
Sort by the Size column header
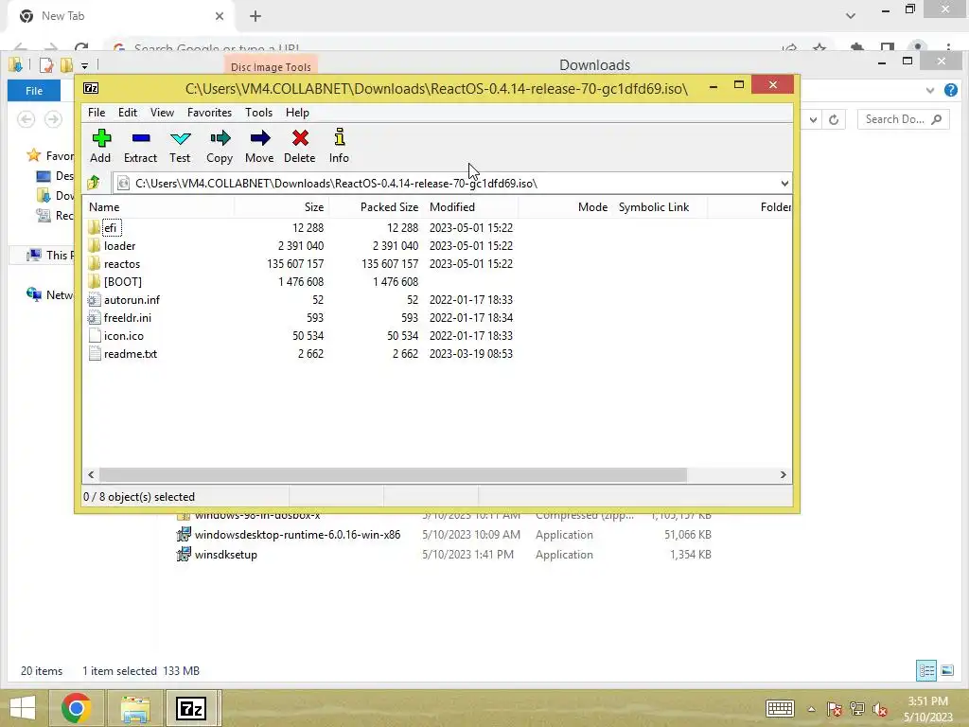(x=282, y=207)
